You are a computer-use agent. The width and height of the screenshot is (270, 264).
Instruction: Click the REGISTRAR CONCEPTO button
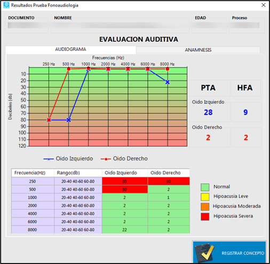229,252
